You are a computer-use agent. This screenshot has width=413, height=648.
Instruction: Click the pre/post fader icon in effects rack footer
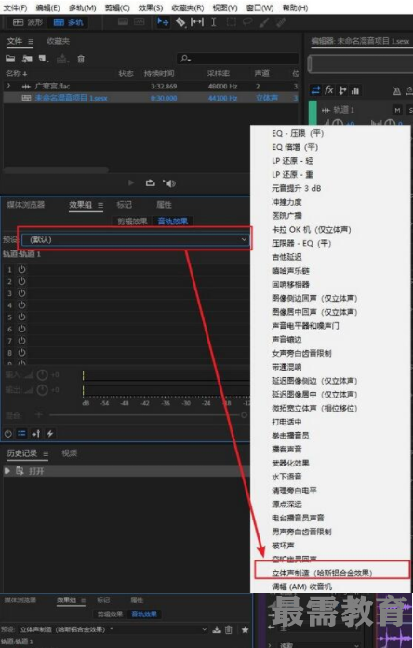click(x=36, y=434)
